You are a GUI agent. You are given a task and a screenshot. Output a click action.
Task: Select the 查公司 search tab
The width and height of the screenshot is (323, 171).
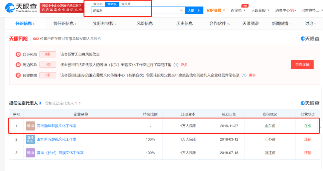(98, 4)
